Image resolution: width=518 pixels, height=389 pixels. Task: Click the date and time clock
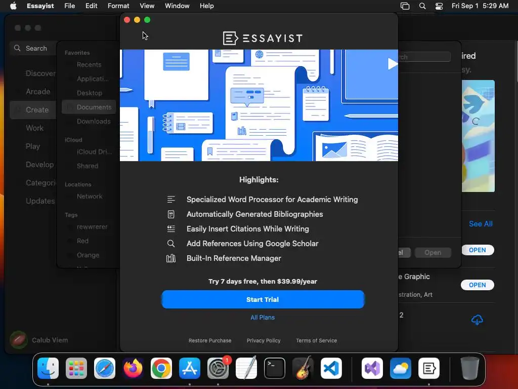tap(480, 6)
